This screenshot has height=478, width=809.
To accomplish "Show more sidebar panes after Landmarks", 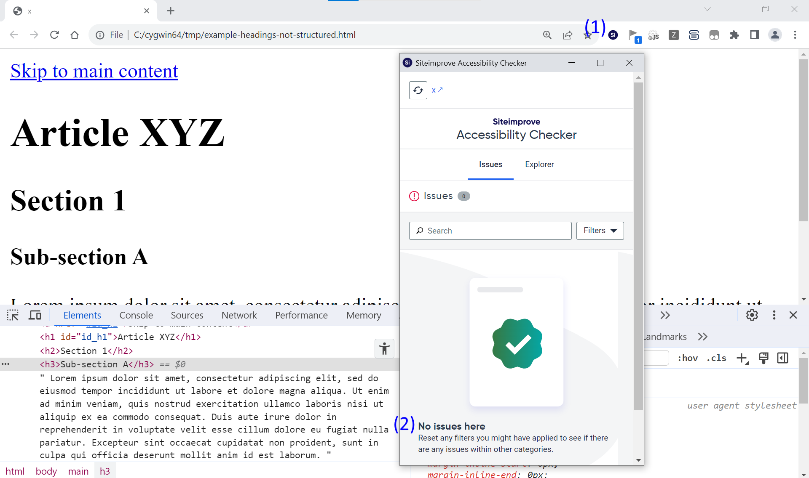I will pos(702,337).
